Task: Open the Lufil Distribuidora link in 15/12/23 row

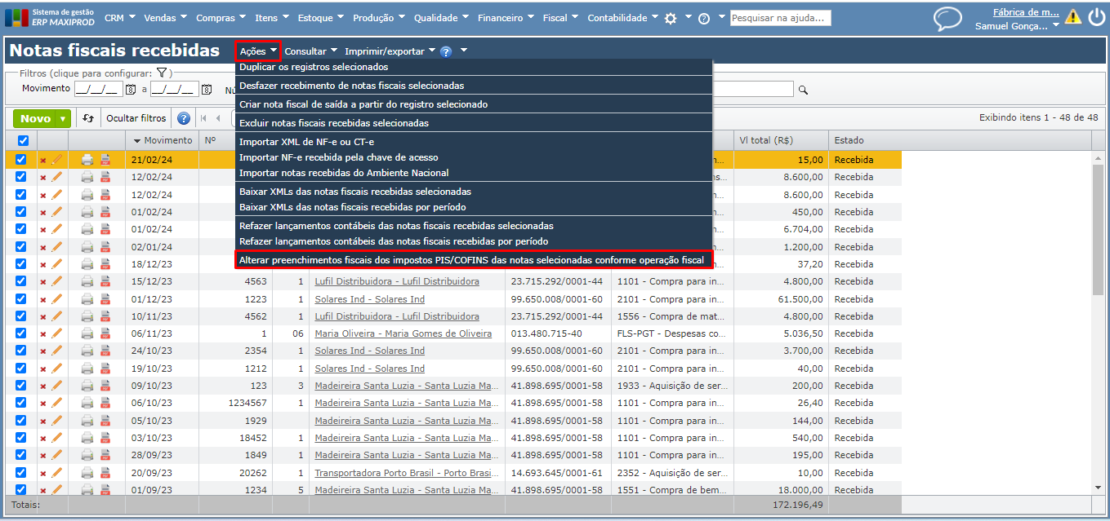Action: click(396, 281)
